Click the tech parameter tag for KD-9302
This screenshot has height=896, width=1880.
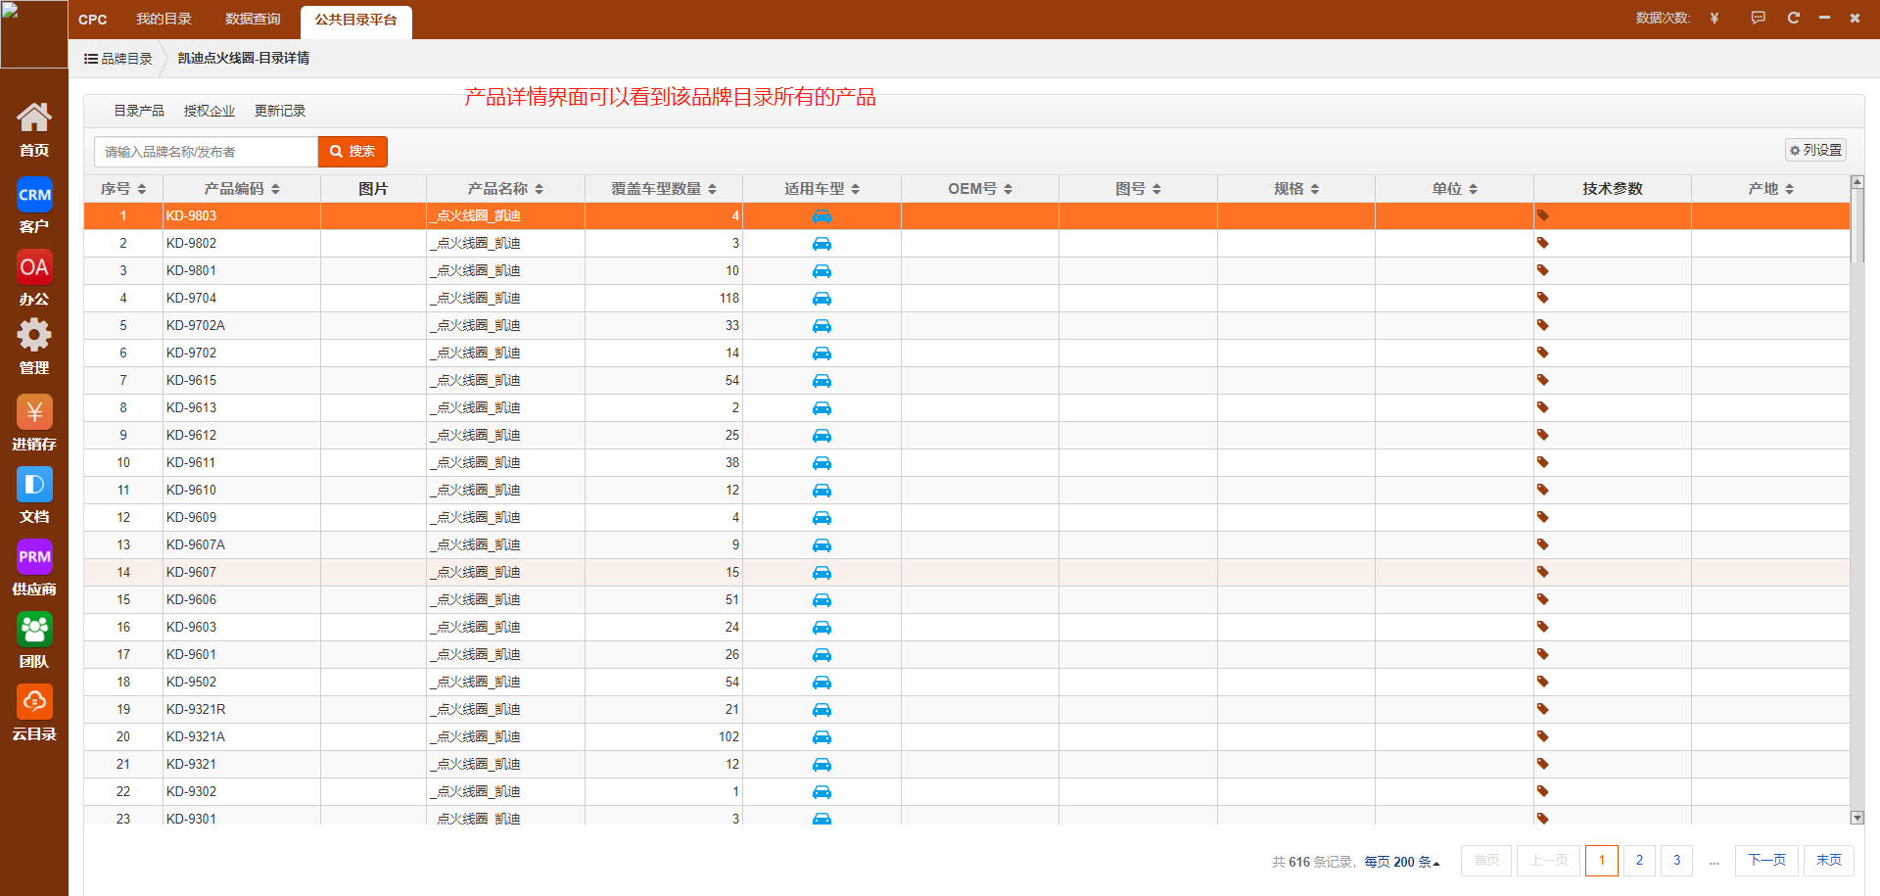coord(1543,791)
